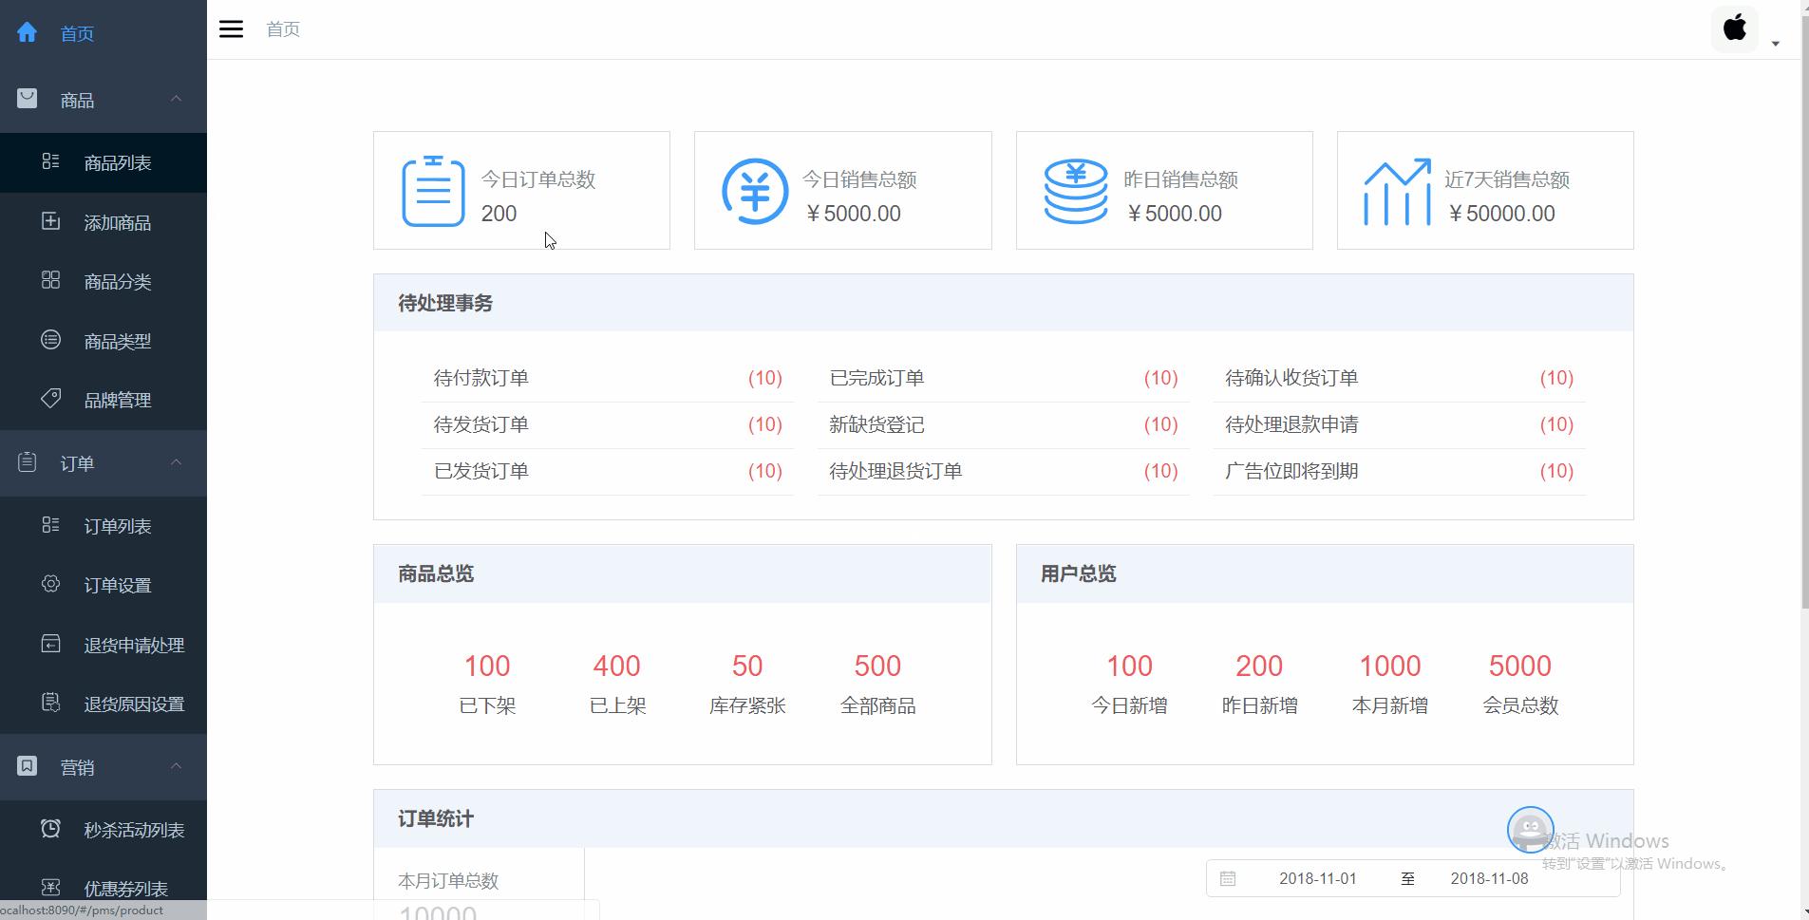Click the 订单 clipboard icon in sidebar

click(27, 462)
